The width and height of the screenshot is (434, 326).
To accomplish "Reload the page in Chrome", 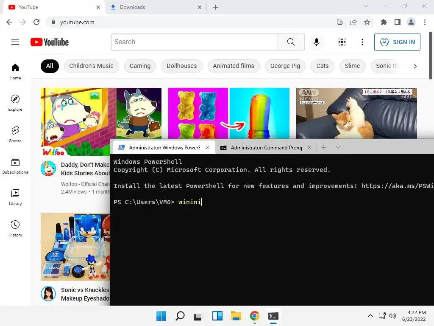I will 36,22.
